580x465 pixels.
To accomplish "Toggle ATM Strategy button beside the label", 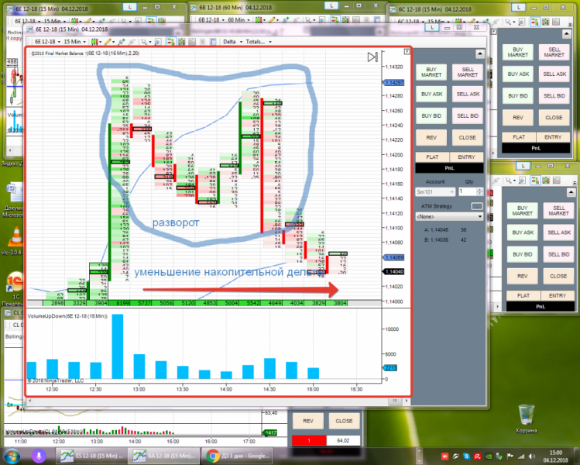I will click(477, 206).
